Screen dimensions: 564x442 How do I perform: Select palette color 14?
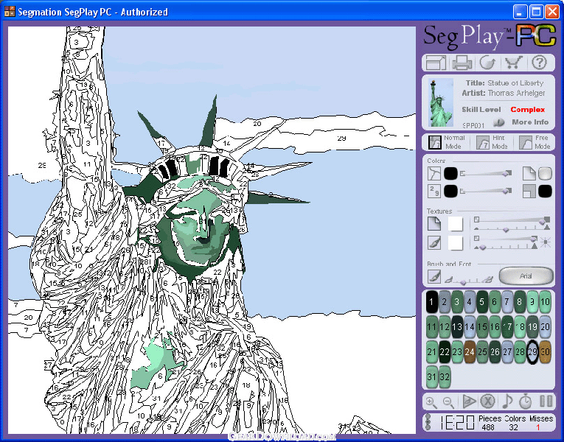click(470, 326)
